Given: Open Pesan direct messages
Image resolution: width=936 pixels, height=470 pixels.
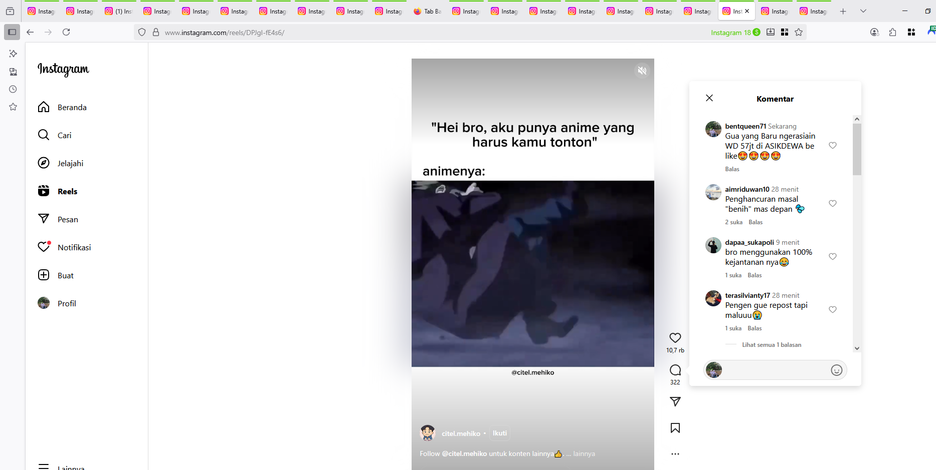Looking at the screenshot, I should [x=58, y=219].
